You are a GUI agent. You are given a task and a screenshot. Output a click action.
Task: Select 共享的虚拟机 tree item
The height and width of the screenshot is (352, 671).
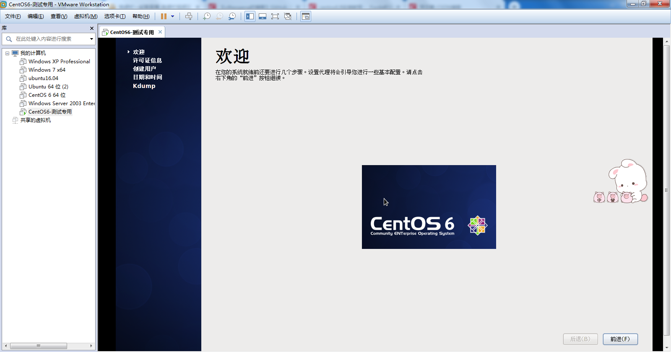coord(36,120)
